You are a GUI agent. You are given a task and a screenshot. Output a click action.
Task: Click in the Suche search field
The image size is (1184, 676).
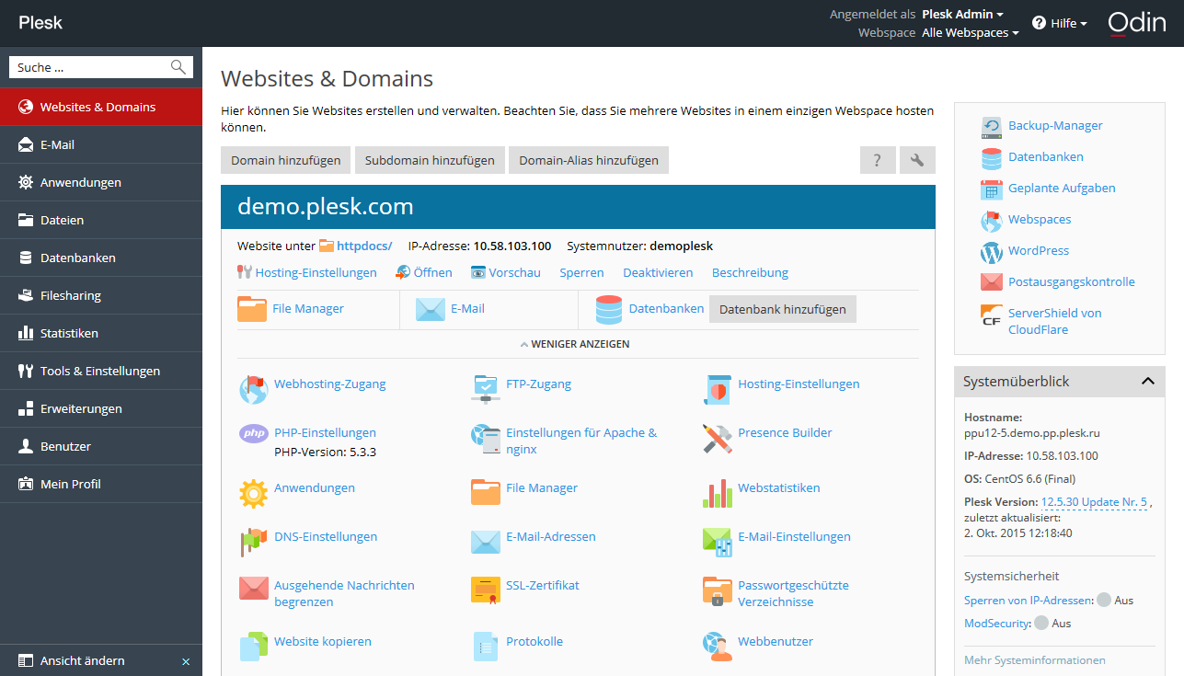(x=90, y=67)
